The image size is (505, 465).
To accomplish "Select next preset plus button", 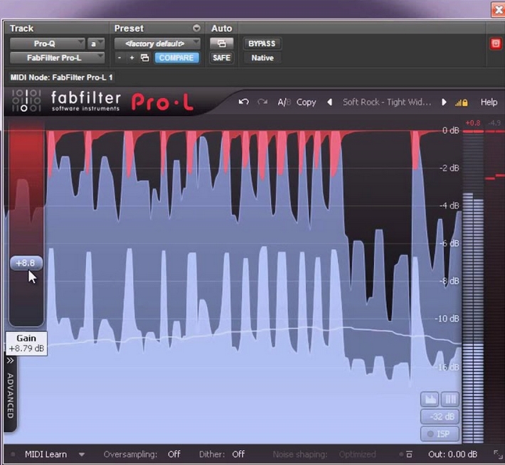I will tap(132, 58).
